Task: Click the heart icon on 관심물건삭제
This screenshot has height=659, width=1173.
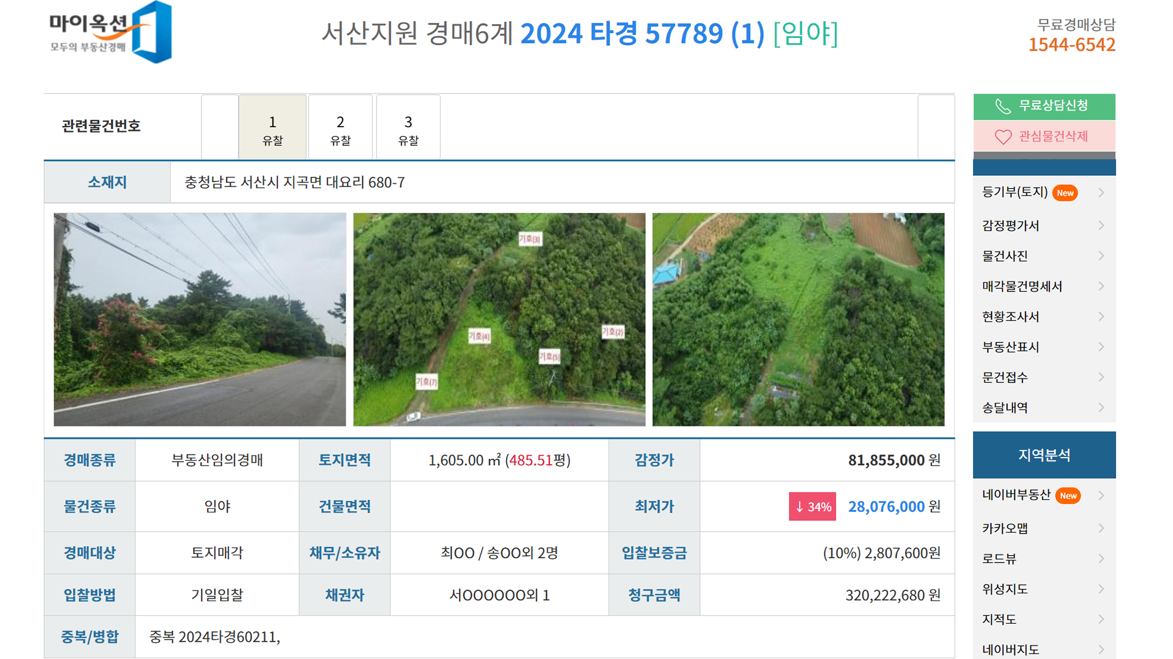Action: (1003, 136)
